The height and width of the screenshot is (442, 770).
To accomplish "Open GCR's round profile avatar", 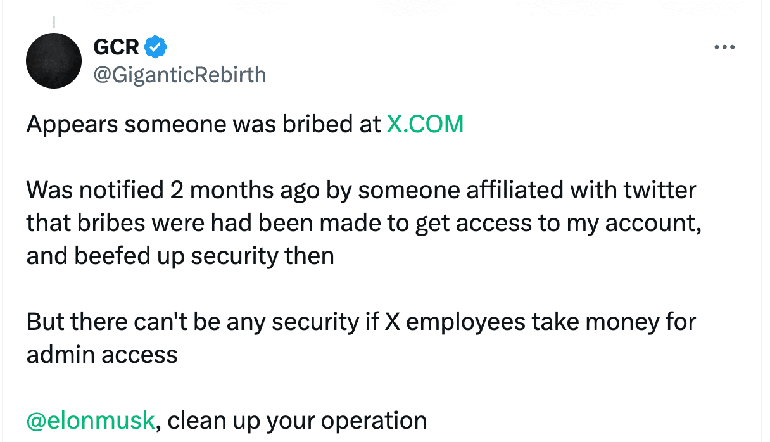I will tap(54, 61).
